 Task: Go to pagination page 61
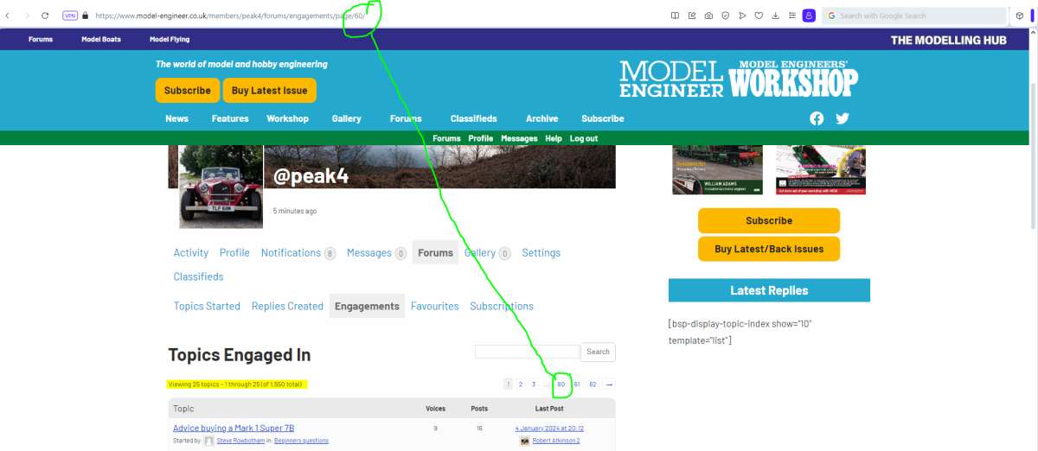pos(577,384)
